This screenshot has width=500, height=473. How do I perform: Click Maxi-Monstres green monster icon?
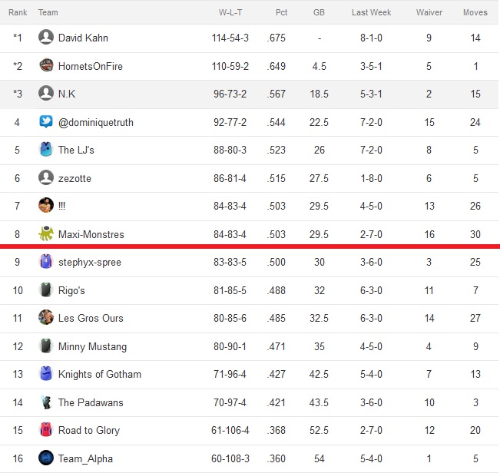[46, 233]
